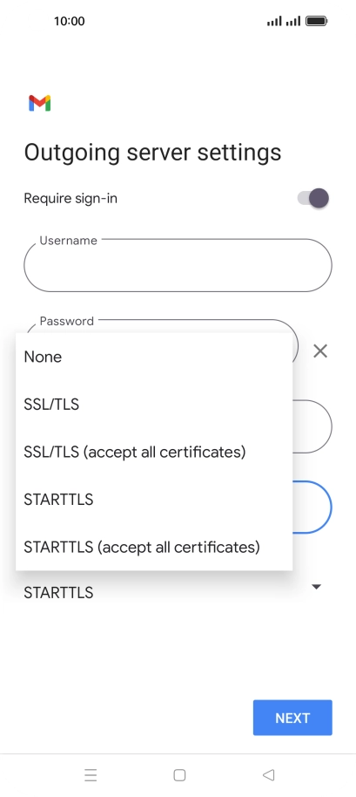Open recent apps via menu icon

click(91, 774)
